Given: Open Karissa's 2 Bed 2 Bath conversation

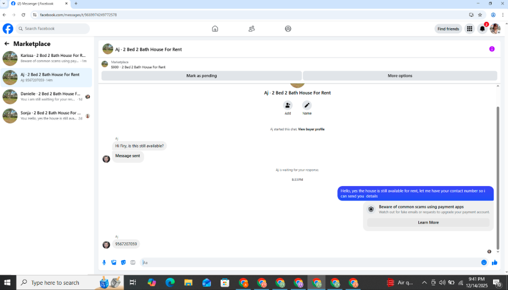Looking at the screenshot, I should pyautogui.click(x=47, y=58).
